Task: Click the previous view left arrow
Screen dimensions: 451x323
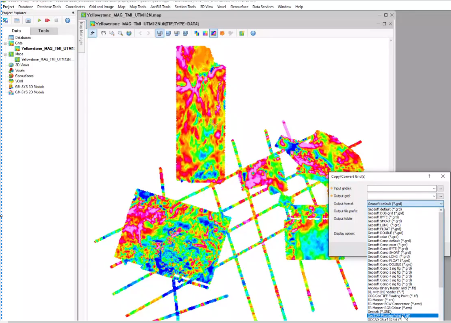Action: 140,33
